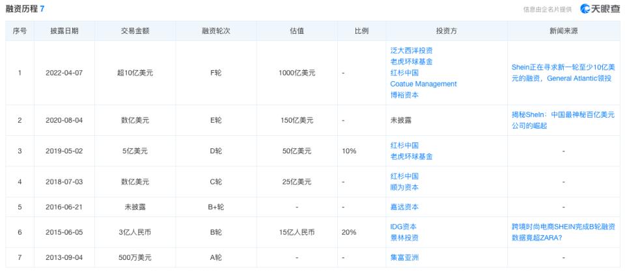
Task: Click the 交易金额 column header
Action: coord(135,31)
